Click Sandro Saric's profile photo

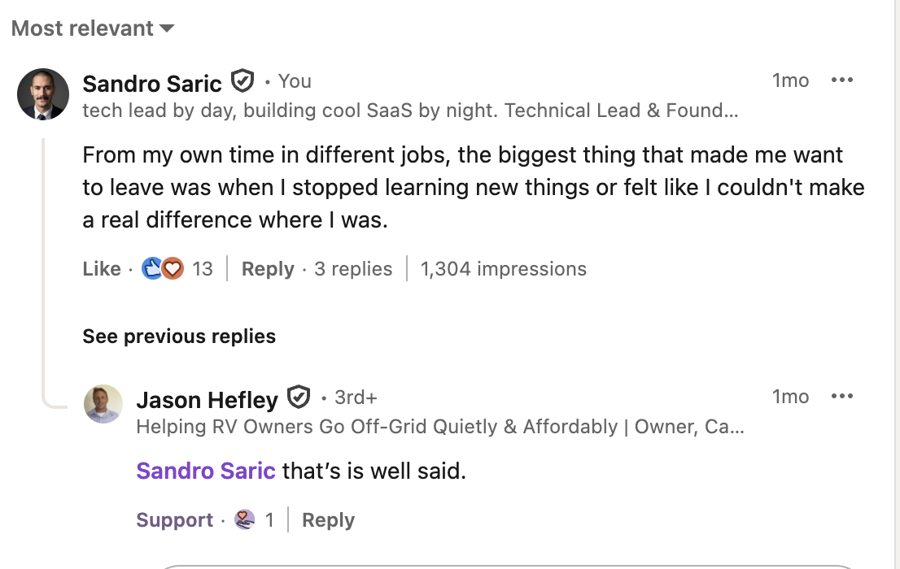(x=43, y=94)
